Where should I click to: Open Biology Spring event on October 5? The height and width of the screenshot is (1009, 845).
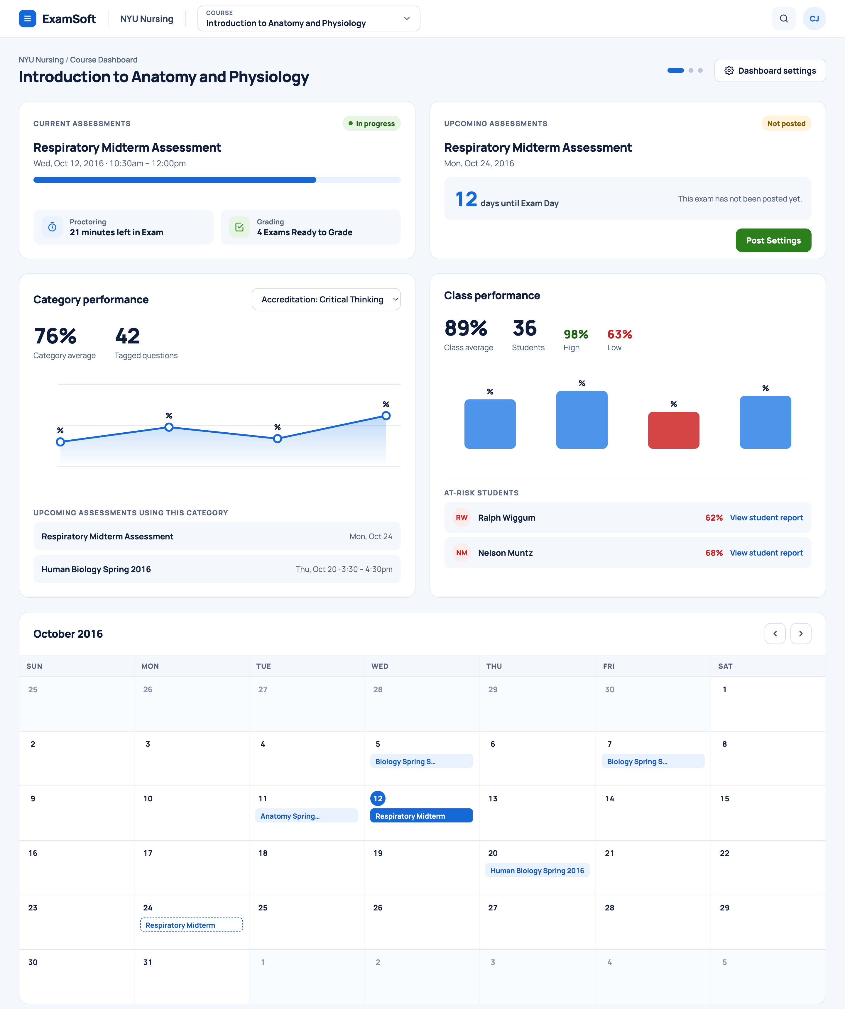421,761
